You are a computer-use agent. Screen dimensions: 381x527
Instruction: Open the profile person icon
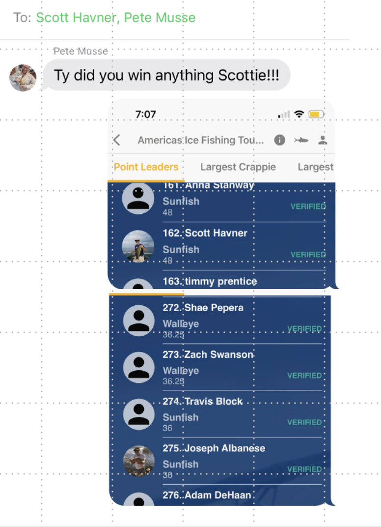(323, 140)
